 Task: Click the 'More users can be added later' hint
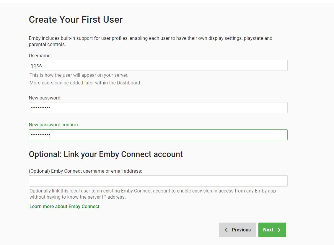tap(85, 83)
